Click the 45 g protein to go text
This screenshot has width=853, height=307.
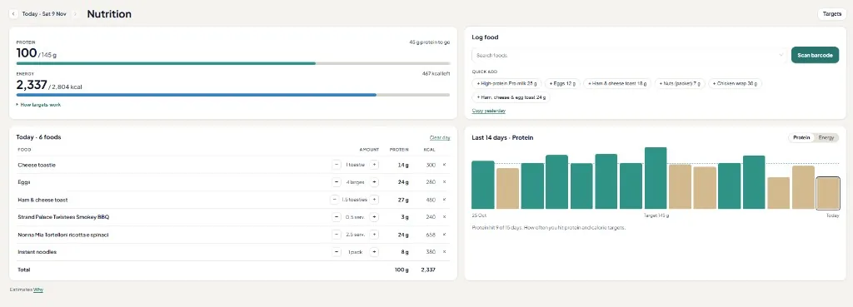click(x=429, y=42)
